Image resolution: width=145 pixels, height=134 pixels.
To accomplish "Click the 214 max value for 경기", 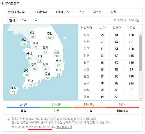I will coord(131,83).
